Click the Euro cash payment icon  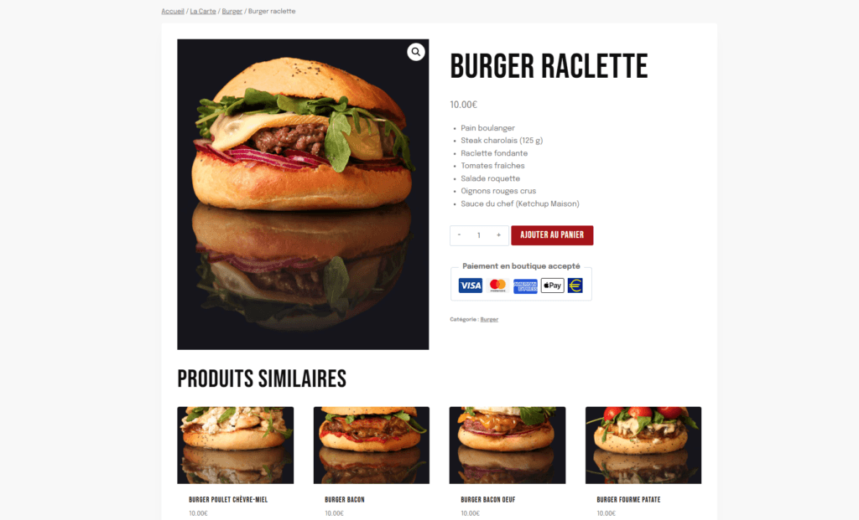[575, 286]
